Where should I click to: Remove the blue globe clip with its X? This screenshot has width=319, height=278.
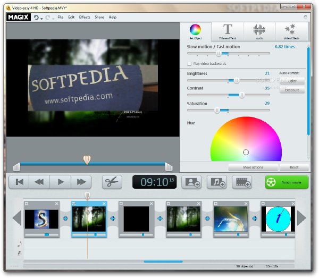pos(246,204)
